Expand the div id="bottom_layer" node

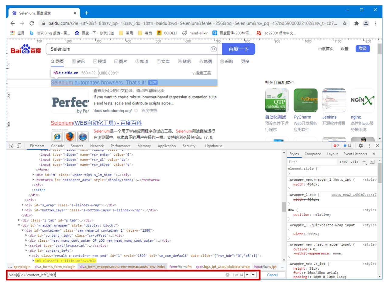pos(23,210)
